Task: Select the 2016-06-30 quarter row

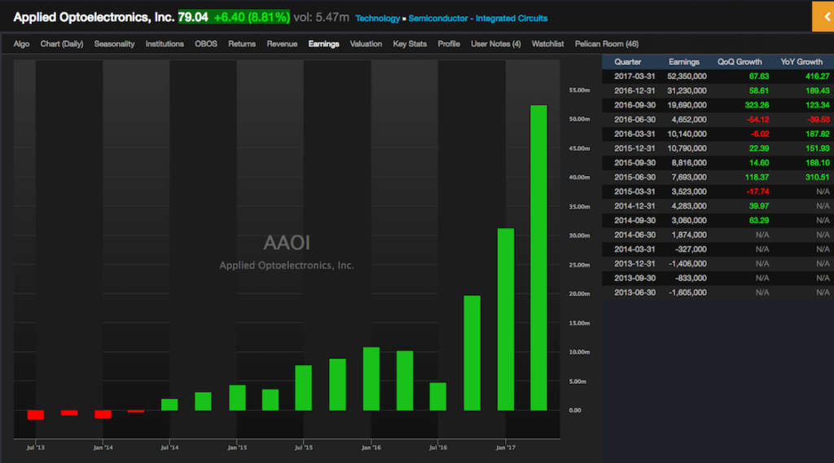Action: pyautogui.click(x=718, y=119)
